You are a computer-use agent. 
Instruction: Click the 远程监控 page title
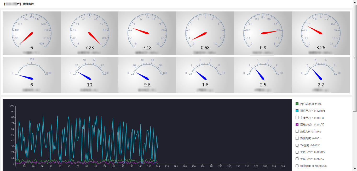tap(28, 4)
